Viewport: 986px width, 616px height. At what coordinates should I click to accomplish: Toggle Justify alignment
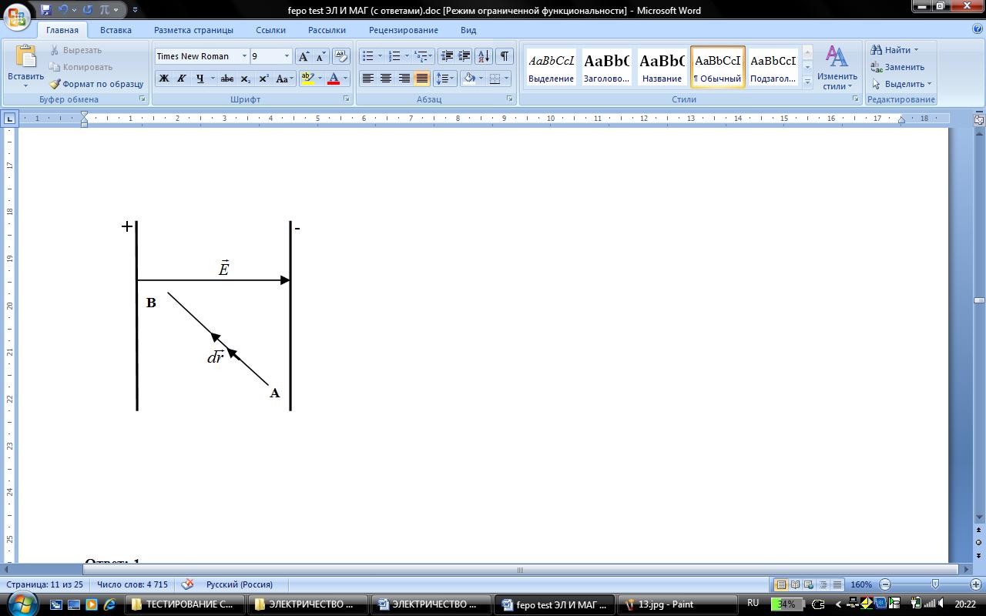click(421, 79)
